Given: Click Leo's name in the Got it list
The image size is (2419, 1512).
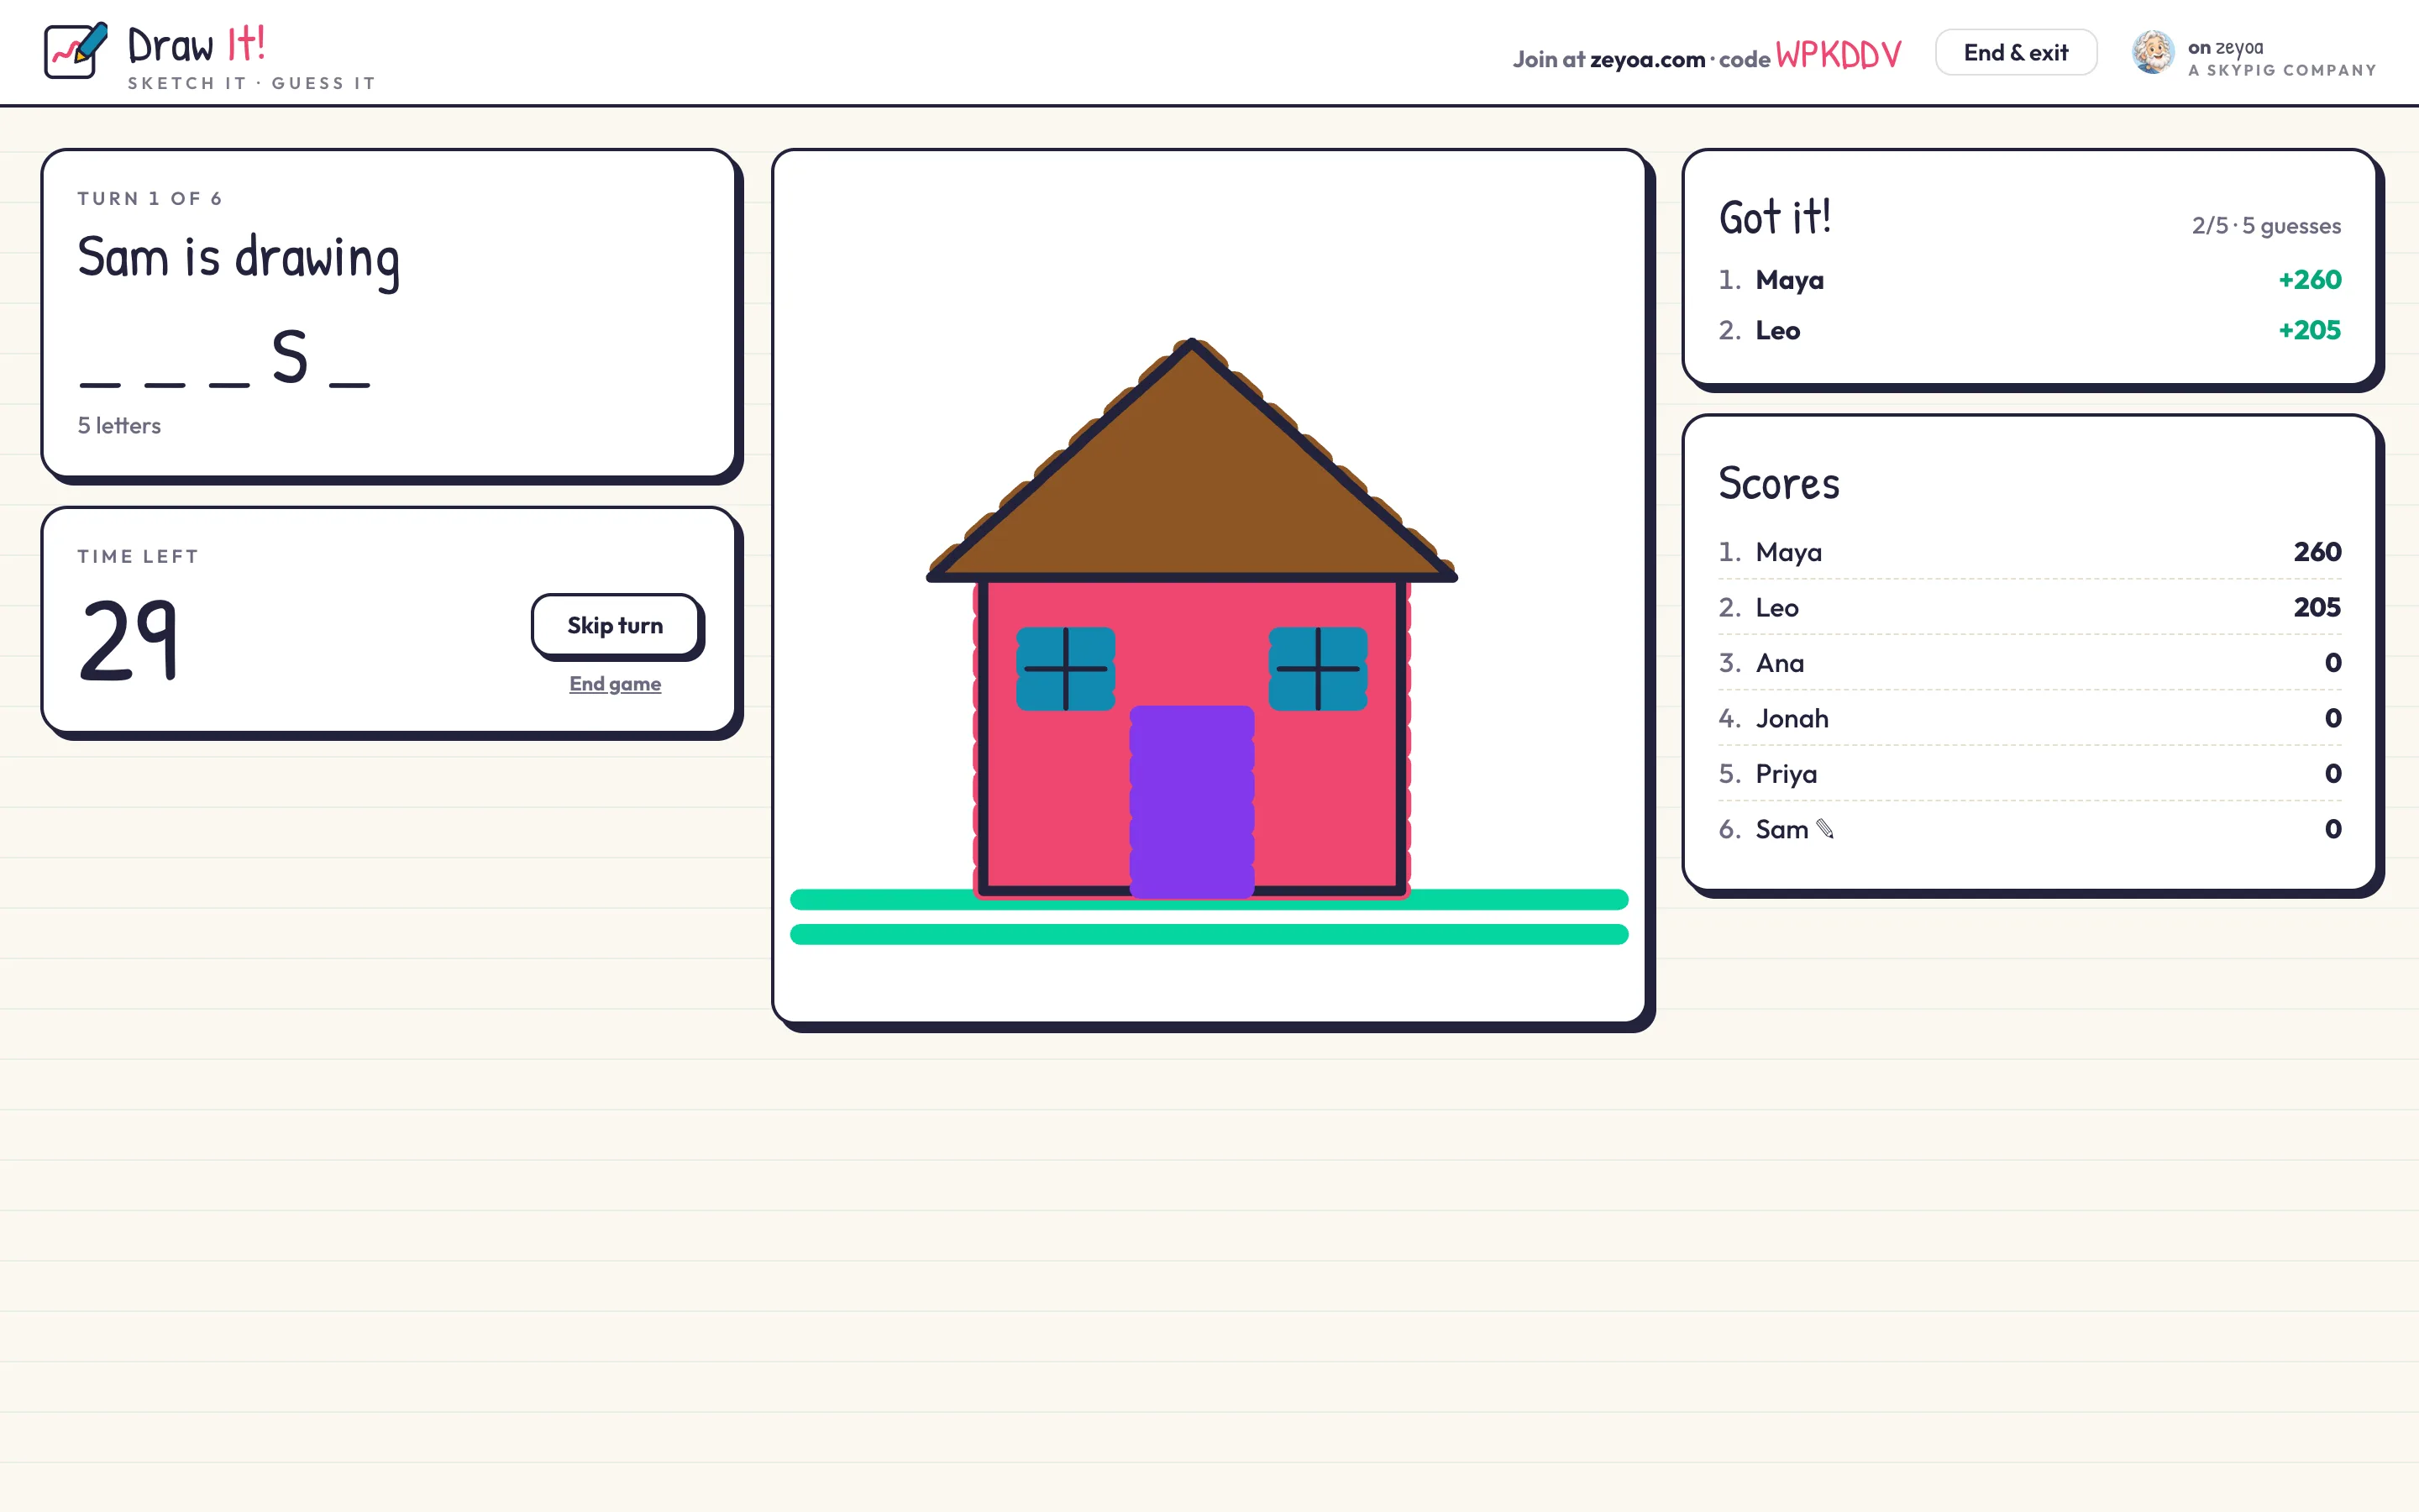Looking at the screenshot, I should pyautogui.click(x=1777, y=331).
